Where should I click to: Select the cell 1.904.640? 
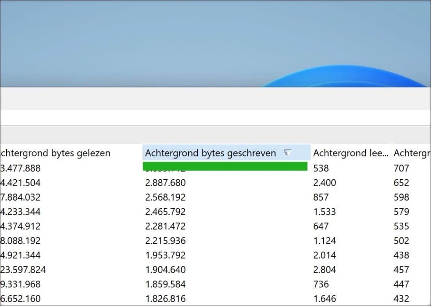click(x=165, y=270)
